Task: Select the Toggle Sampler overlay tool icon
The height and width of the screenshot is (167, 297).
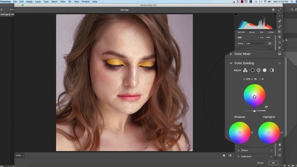Action: point(279,150)
